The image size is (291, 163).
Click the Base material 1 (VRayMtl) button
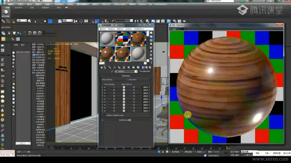point(132,79)
